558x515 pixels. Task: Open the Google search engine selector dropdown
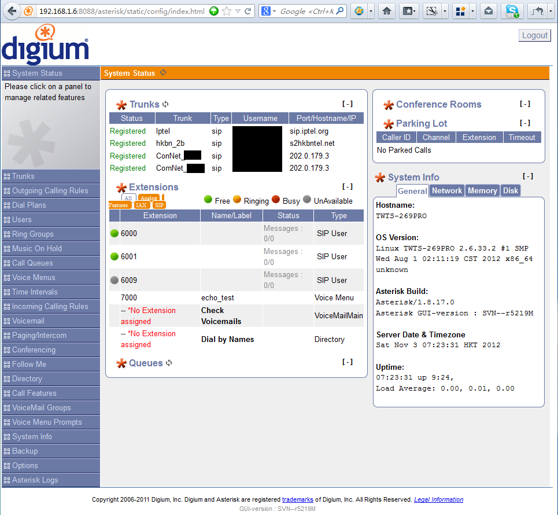[x=269, y=11]
